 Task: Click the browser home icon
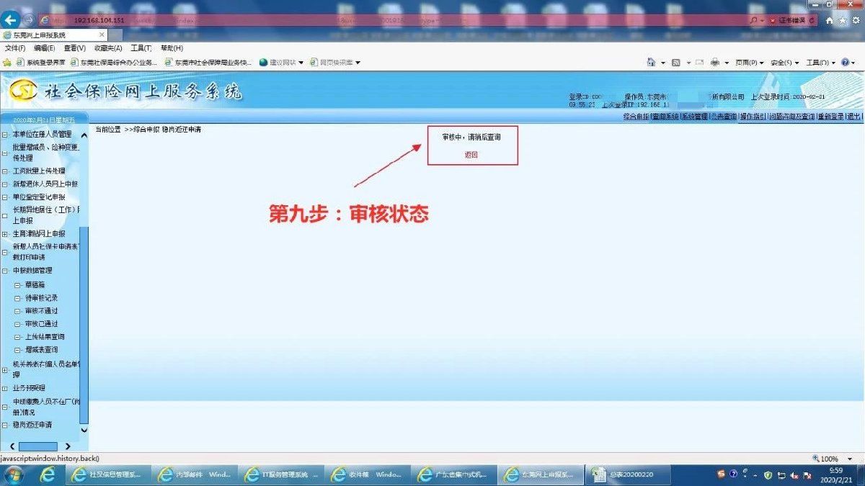(829, 21)
